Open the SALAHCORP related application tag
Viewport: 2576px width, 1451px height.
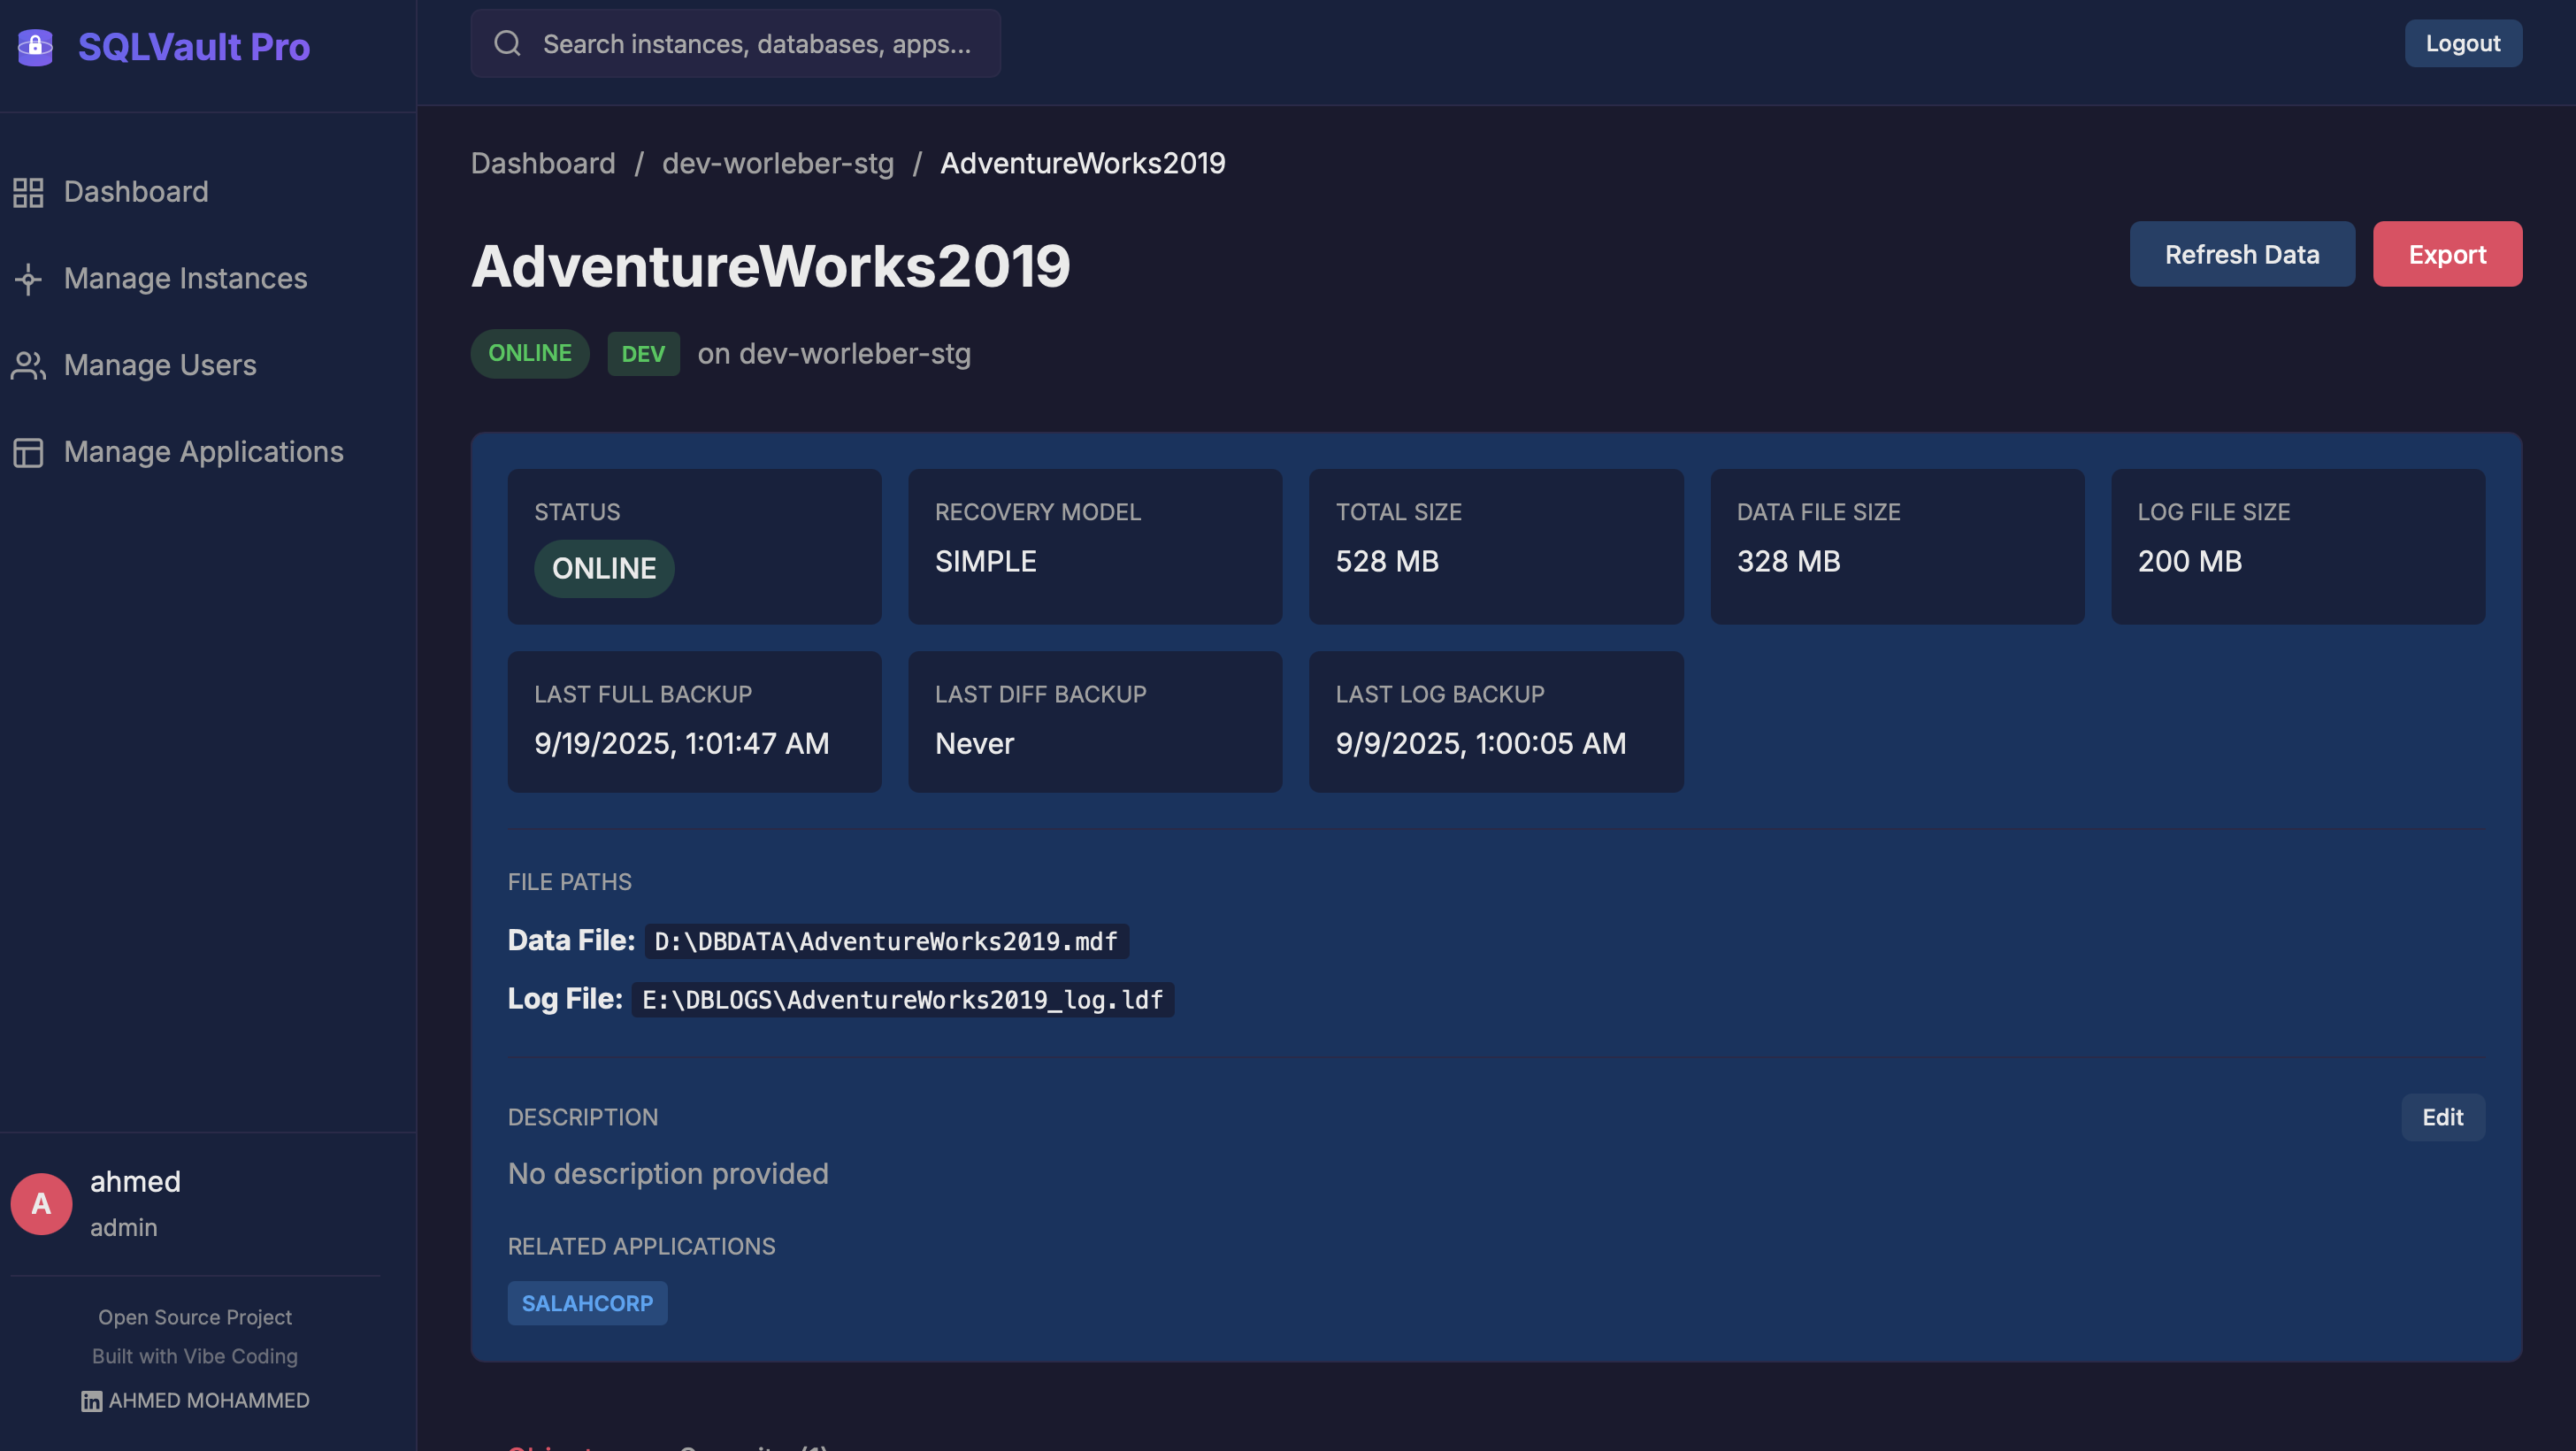coord(587,1304)
